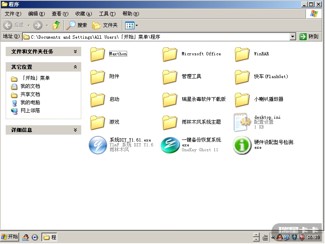Open the 查看(V) menu
This screenshot has height=244, width=325.
60,14
